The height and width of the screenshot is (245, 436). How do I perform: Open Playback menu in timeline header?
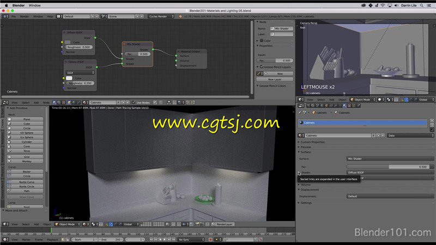click(52, 240)
